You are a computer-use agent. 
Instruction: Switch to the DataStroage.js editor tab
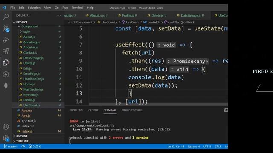coord(191,15)
